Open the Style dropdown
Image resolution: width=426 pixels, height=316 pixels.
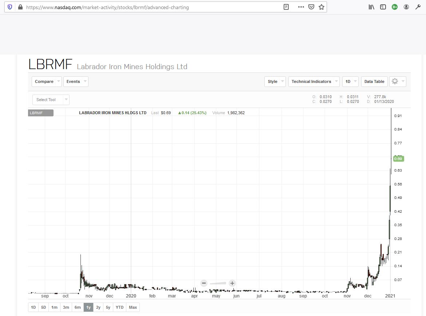(x=275, y=81)
